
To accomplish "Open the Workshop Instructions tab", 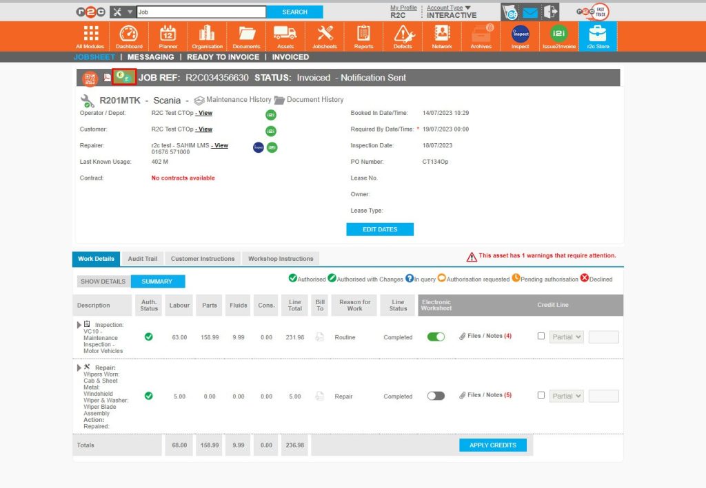I will (281, 259).
